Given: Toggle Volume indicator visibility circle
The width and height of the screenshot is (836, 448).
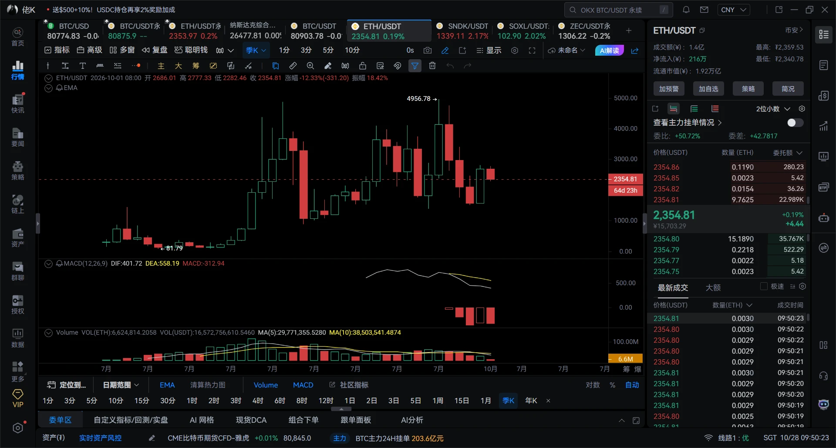Looking at the screenshot, I should pos(49,333).
